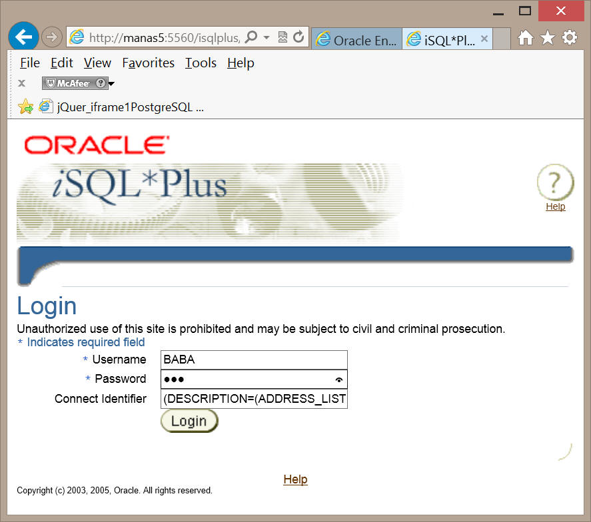Open the jQuer_iframe1PostgreSQL favorite link
The image size is (591, 522).
(121, 107)
